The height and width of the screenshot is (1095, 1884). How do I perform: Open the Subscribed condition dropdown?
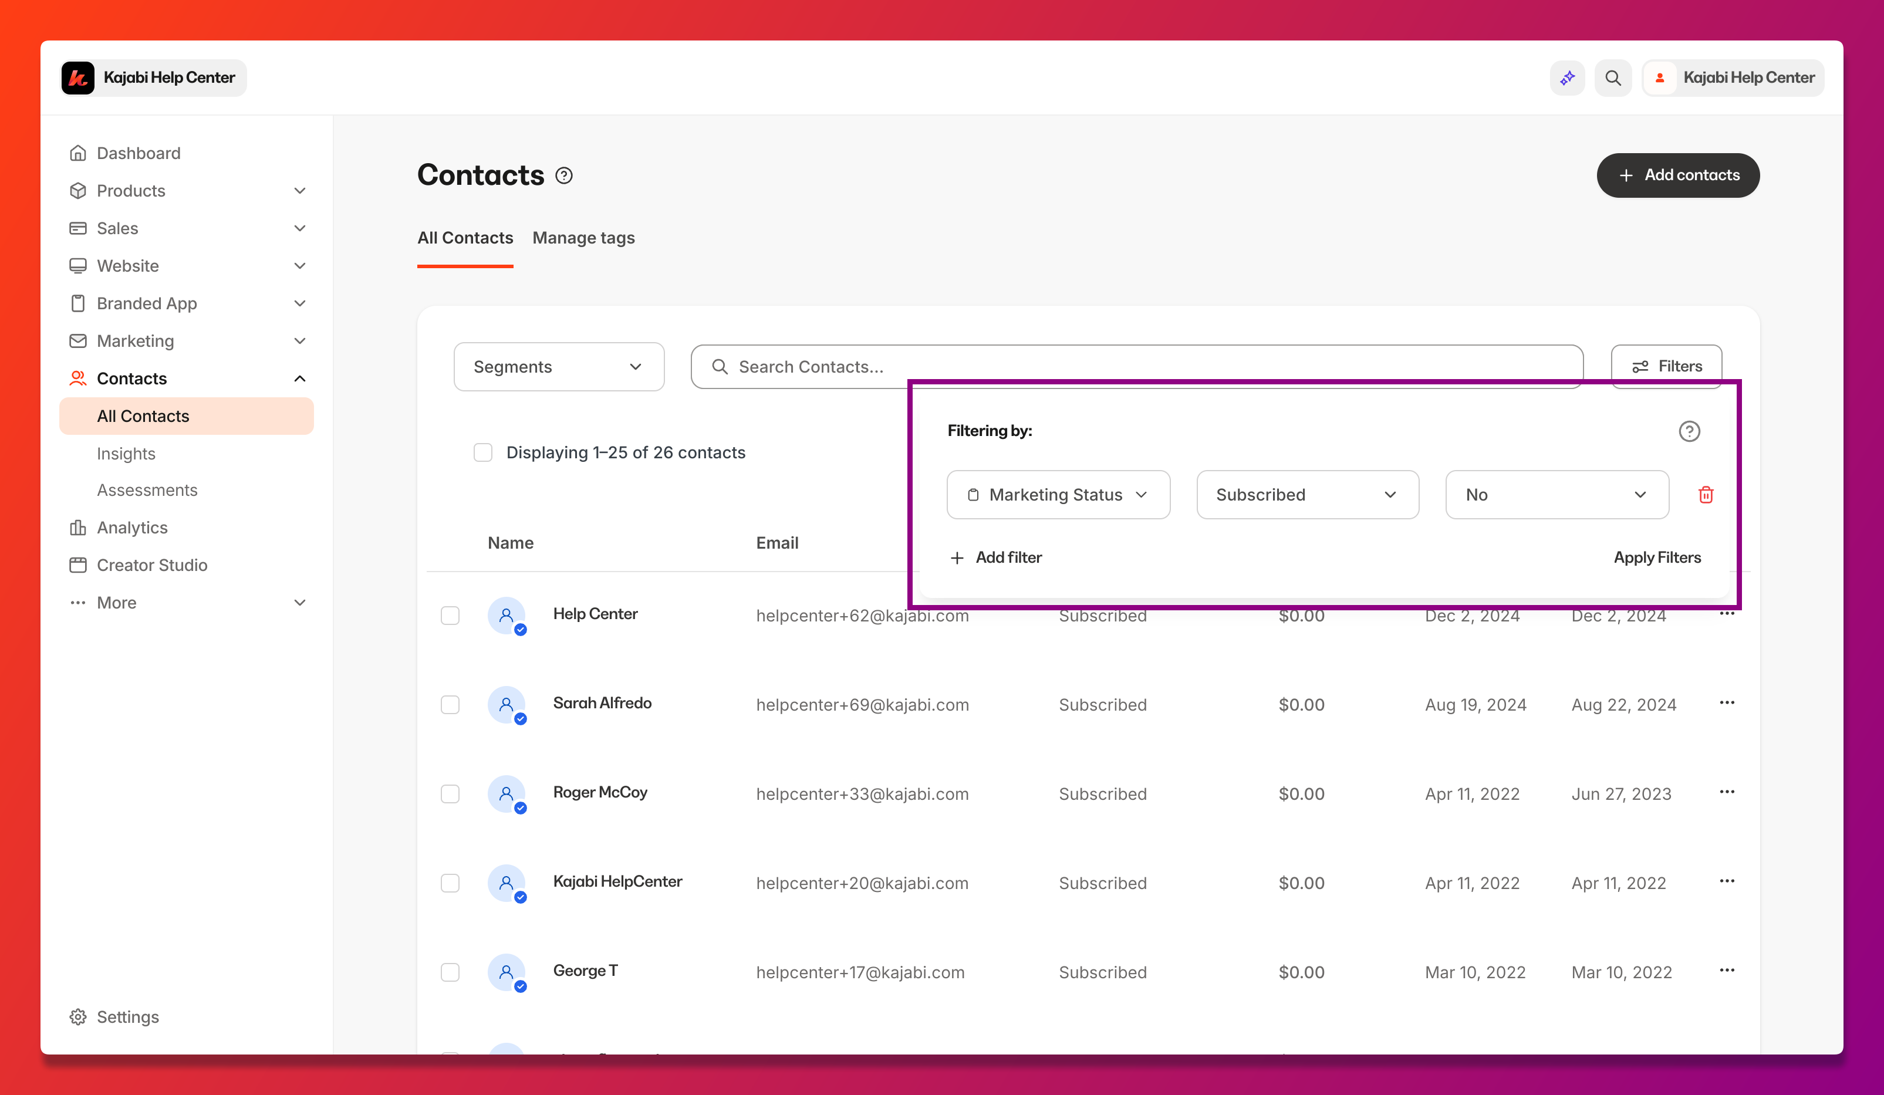tap(1308, 495)
